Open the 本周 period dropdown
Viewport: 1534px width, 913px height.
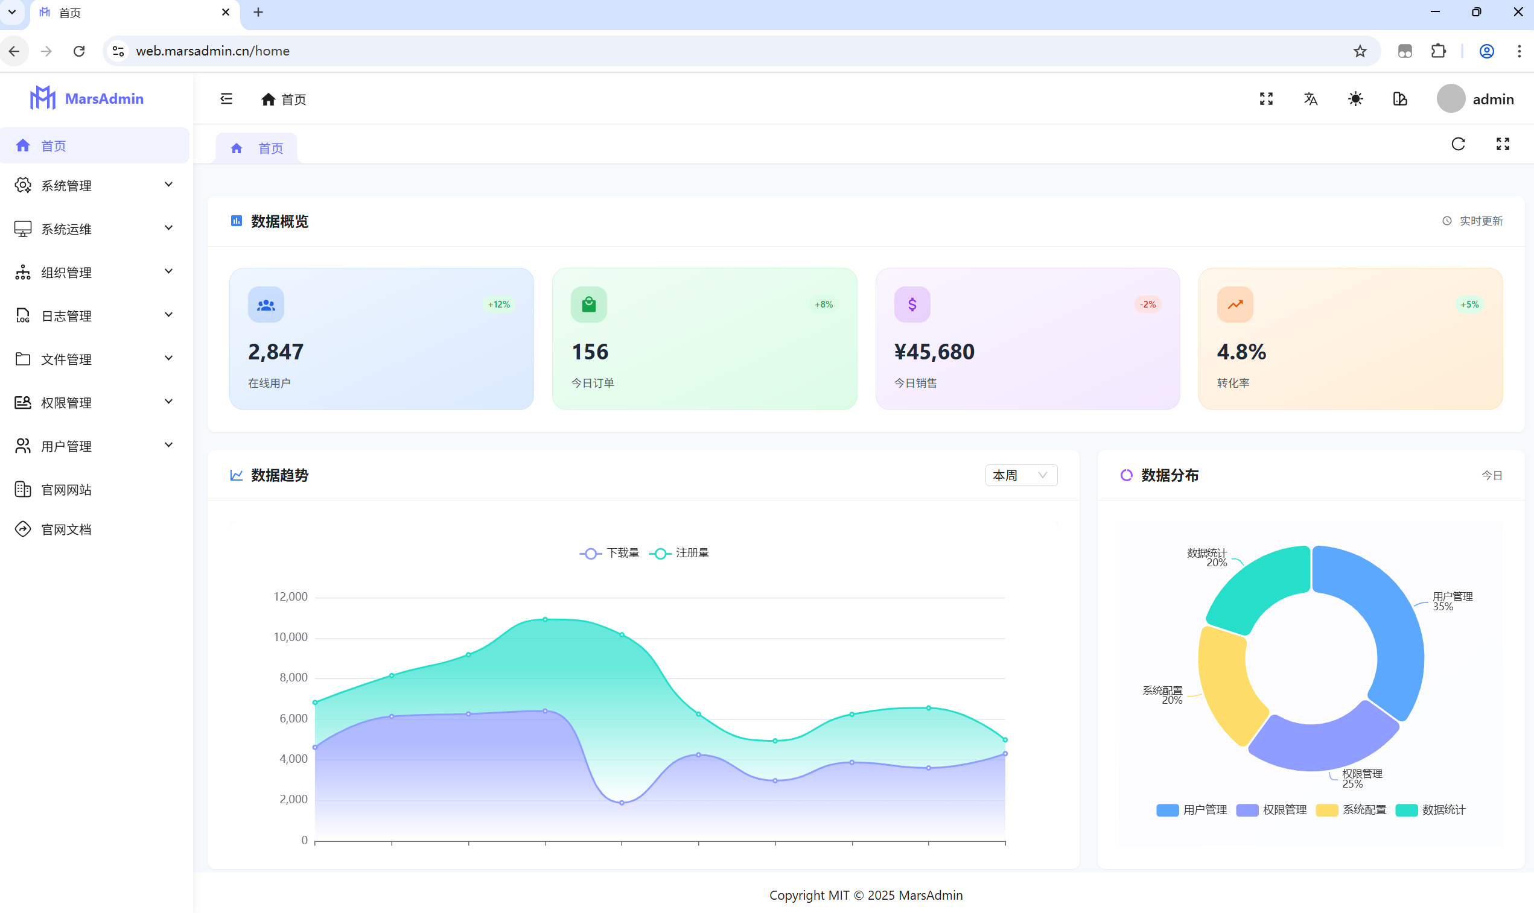tap(1020, 475)
